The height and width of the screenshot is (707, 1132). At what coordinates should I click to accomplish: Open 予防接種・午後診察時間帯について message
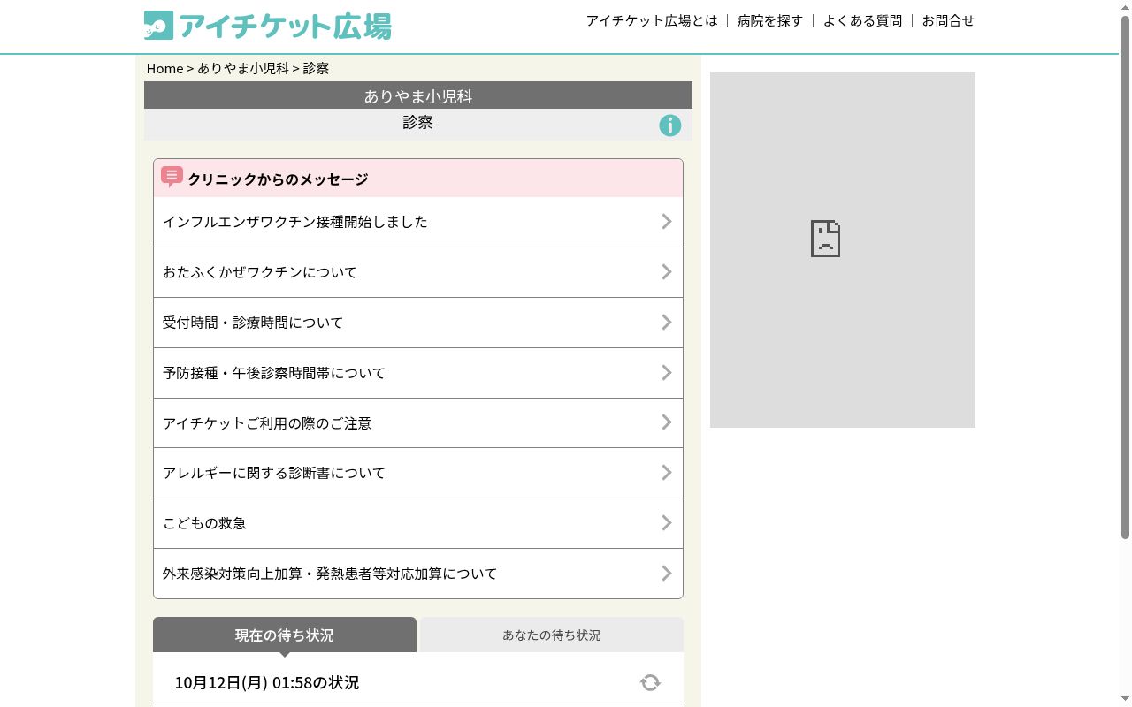[x=418, y=373]
